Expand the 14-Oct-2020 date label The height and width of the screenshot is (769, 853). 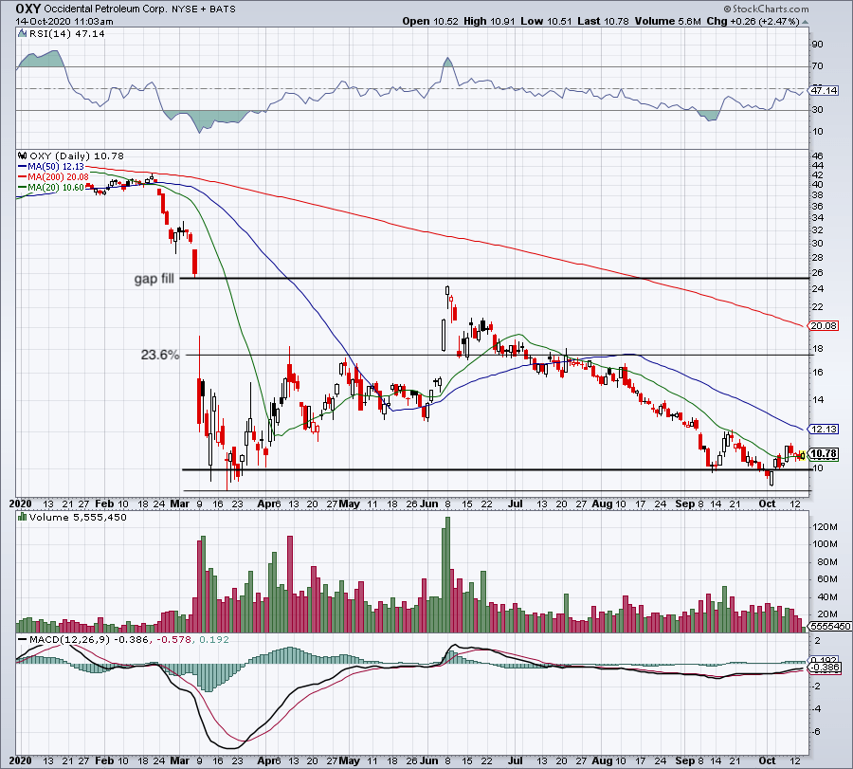[44, 21]
